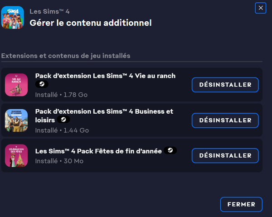Click the Gérer le contenu additionnel heading

pos(91,23)
